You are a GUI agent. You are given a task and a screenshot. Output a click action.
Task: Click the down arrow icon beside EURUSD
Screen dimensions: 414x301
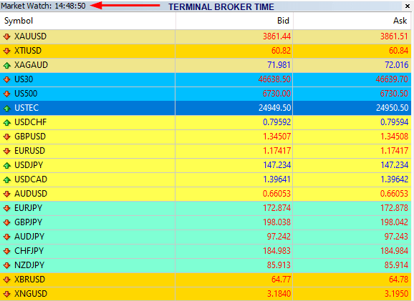[x=7, y=151]
